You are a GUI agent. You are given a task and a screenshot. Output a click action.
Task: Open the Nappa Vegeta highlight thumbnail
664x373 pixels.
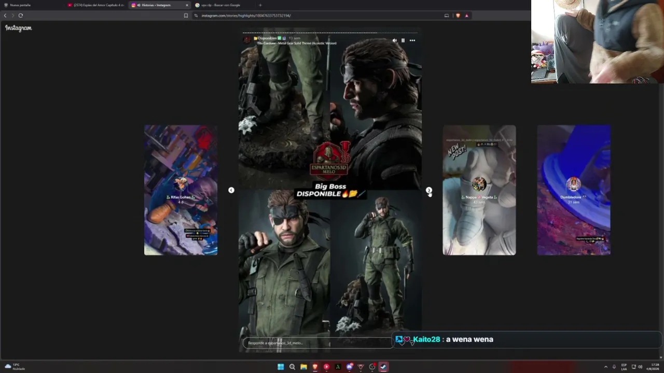point(479,190)
